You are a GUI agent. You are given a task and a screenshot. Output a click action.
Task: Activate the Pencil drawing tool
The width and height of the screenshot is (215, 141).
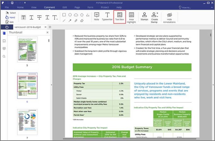click(x=76, y=21)
